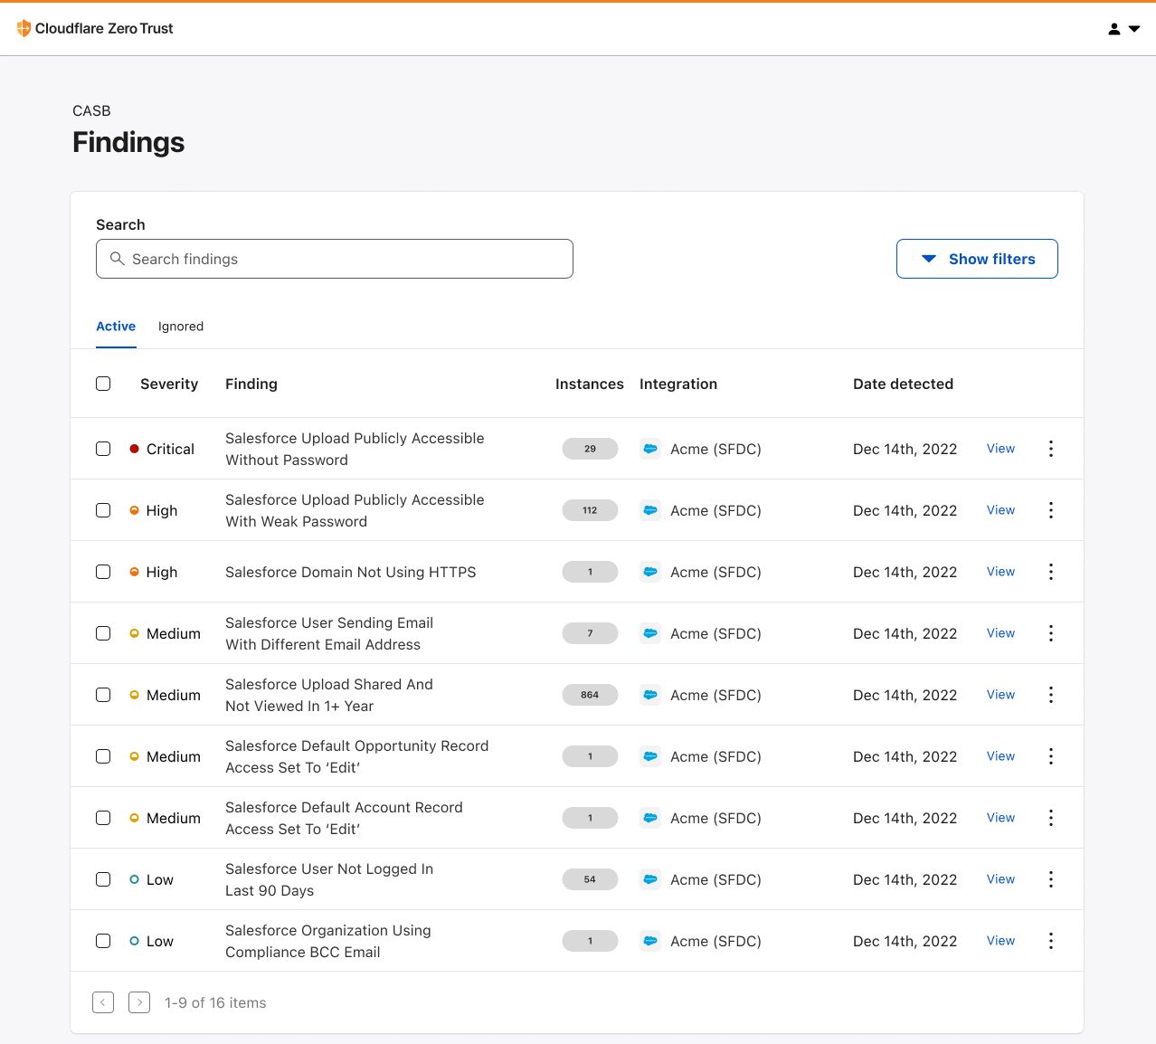
Task: View the Domain Not Using HTTPS finding
Action: click(1000, 572)
